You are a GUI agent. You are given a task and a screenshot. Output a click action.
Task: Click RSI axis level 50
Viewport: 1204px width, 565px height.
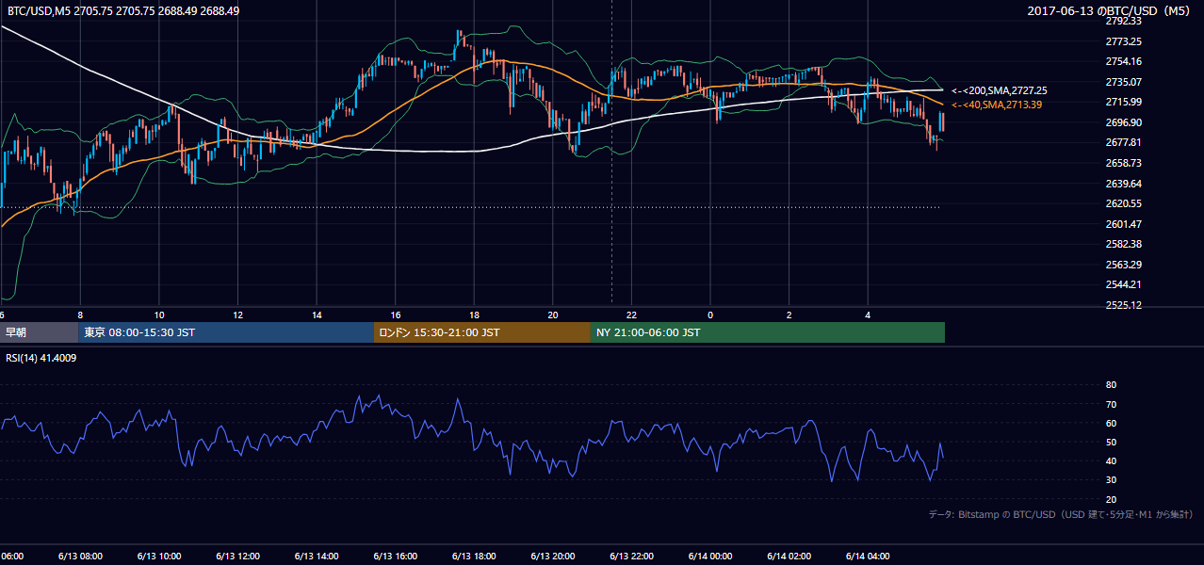tap(1111, 442)
